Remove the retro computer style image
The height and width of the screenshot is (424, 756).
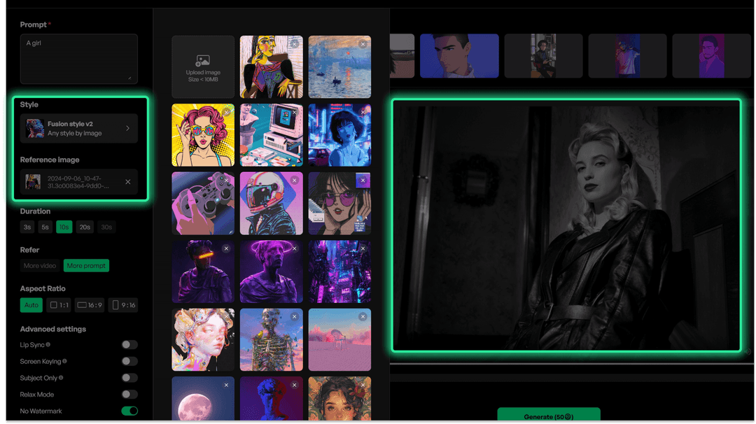coord(295,111)
